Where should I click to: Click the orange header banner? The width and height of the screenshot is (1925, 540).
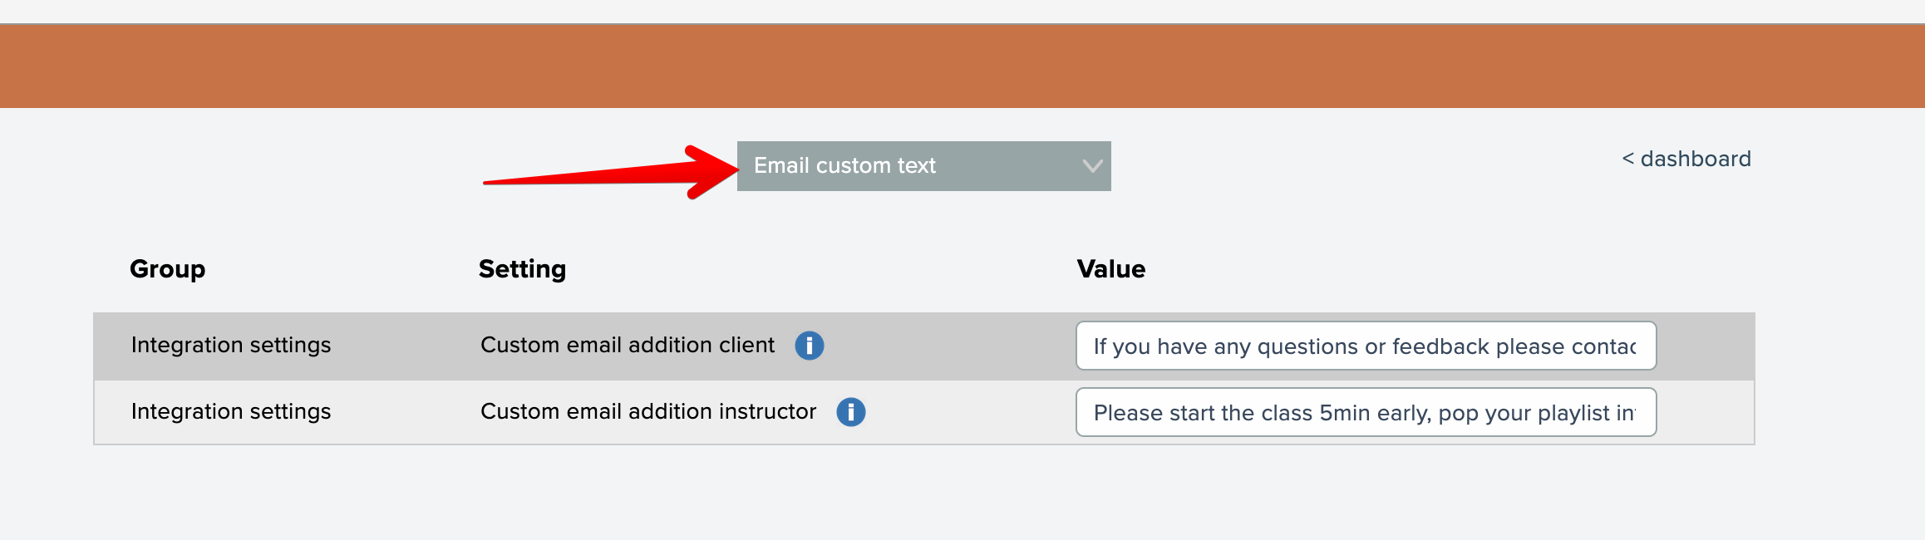[962, 66]
